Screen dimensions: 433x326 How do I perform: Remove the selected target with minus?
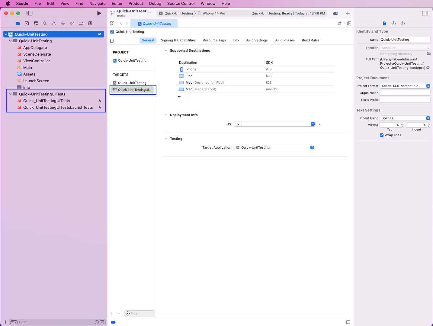tap(119, 314)
